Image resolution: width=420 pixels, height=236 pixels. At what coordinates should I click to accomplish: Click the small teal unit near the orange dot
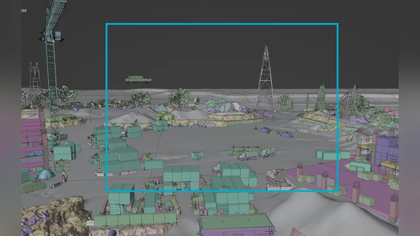click(x=198, y=155)
